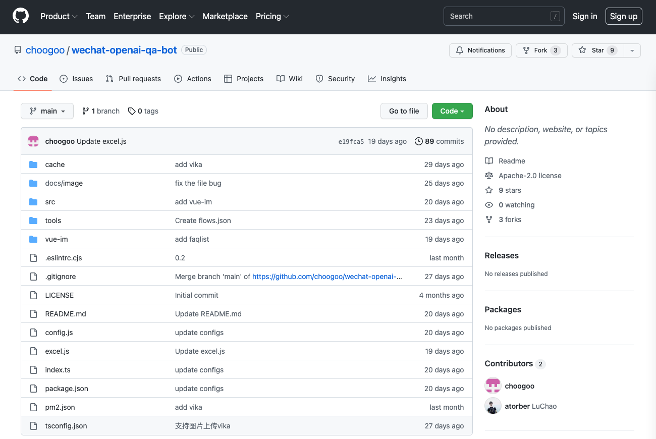Click the LICENSE file icon

tap(33, 295)
